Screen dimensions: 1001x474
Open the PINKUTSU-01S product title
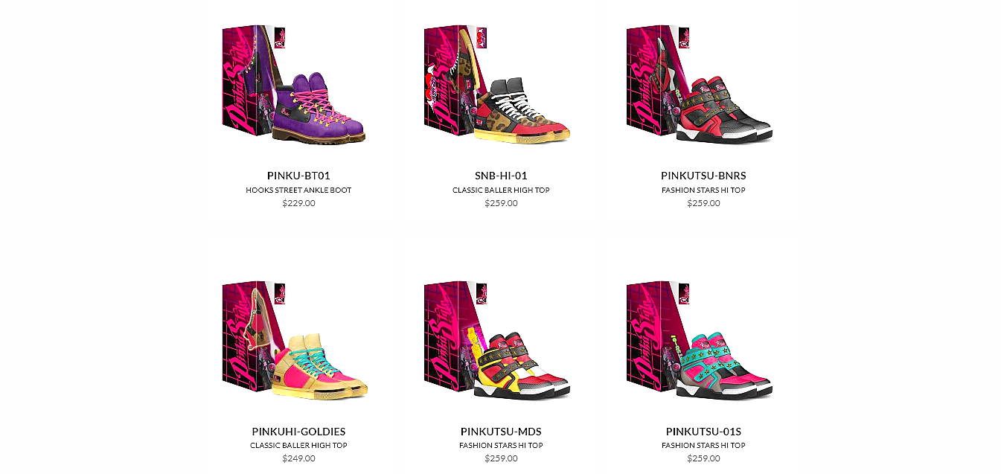(x=703, y=432)
